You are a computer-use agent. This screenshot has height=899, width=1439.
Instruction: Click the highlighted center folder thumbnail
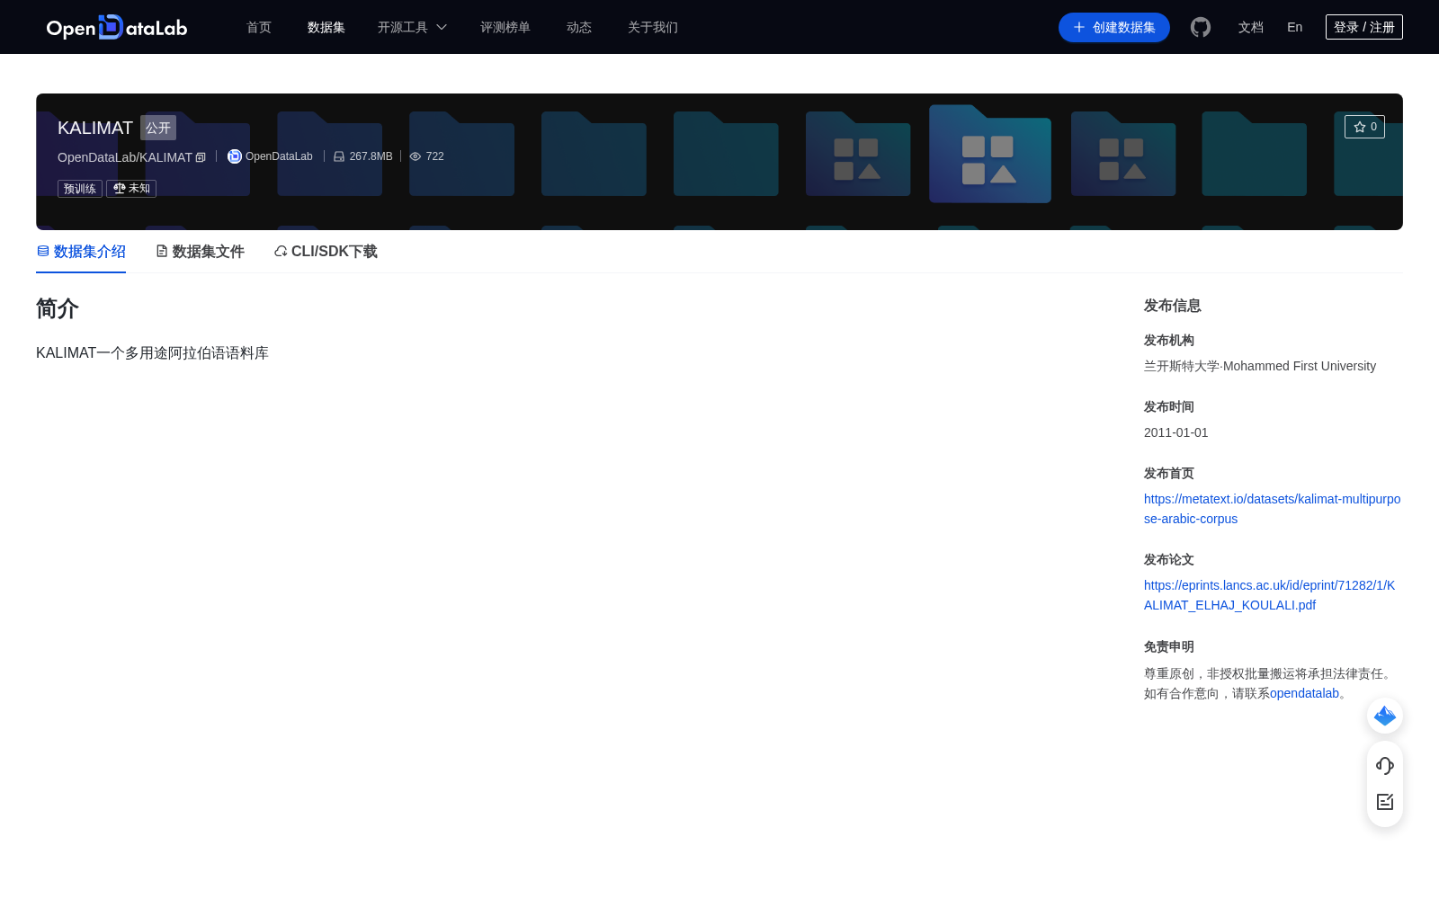(990, 154)
